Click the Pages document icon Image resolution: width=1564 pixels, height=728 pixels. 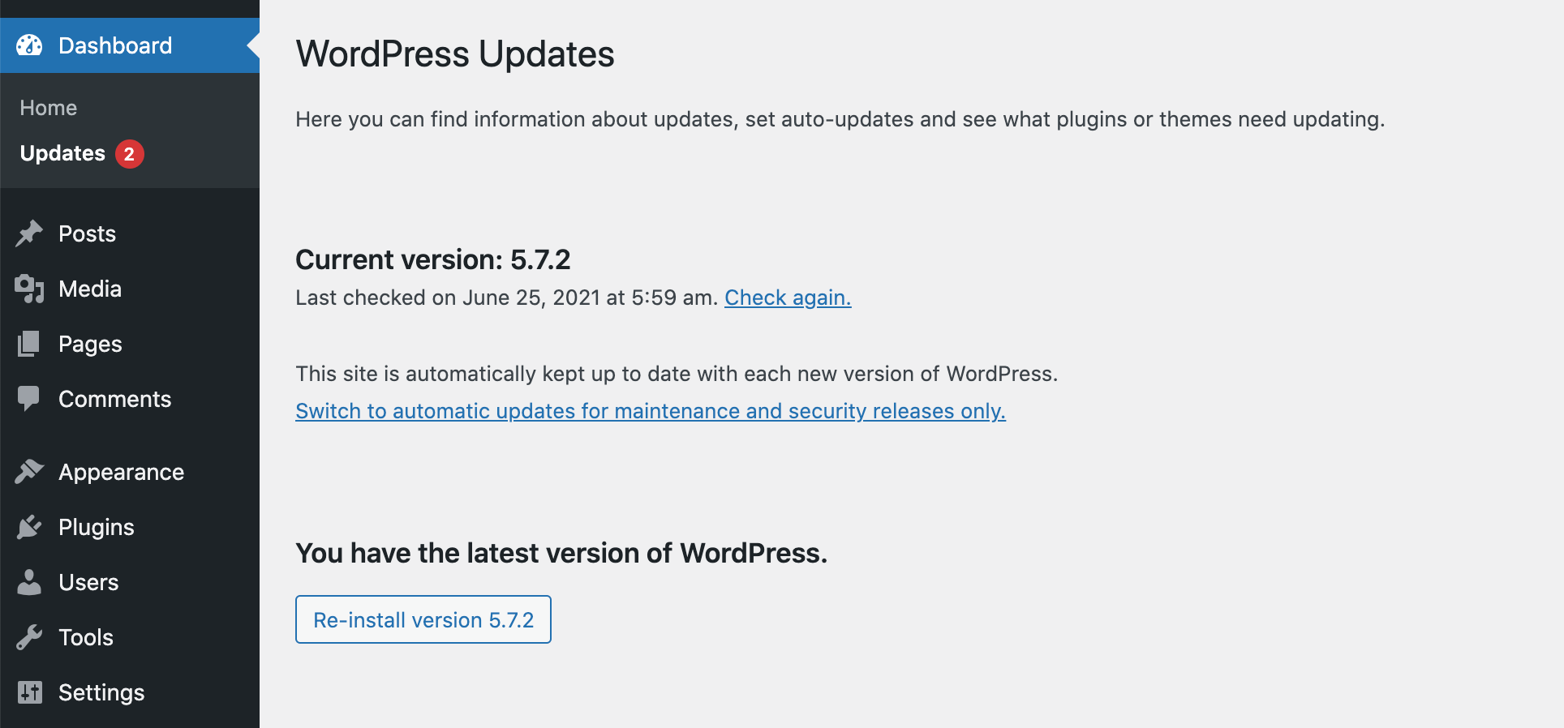[x=29, y=344]
